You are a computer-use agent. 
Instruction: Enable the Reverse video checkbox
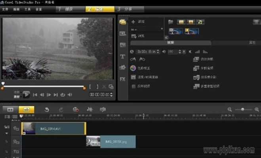click(x=133, y=86)
